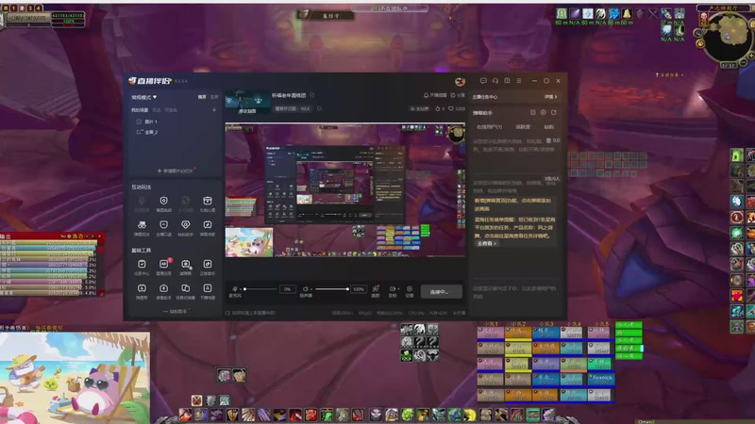Switch to the 在线用户 tab
The width and height of the screenshot is (755, 424).
489,127
